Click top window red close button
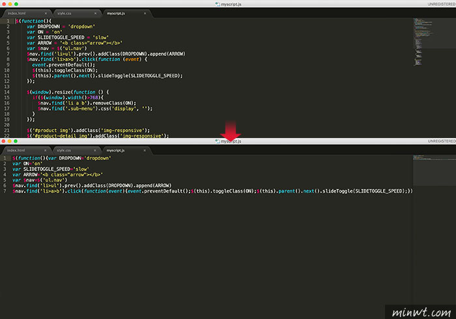Image resolution: width=456 pixels, height=319 pixels. (x=4, y=4)
